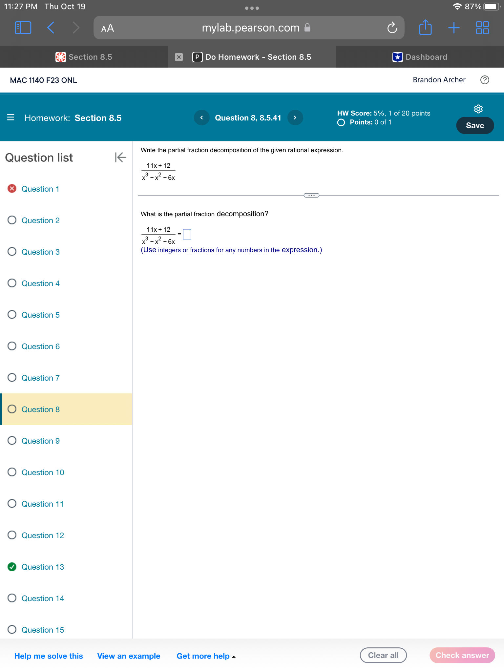Collapse the Question list panel

coord(120,157)
